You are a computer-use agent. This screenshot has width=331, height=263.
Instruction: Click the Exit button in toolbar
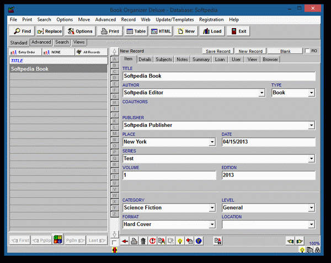coord(238,31)
